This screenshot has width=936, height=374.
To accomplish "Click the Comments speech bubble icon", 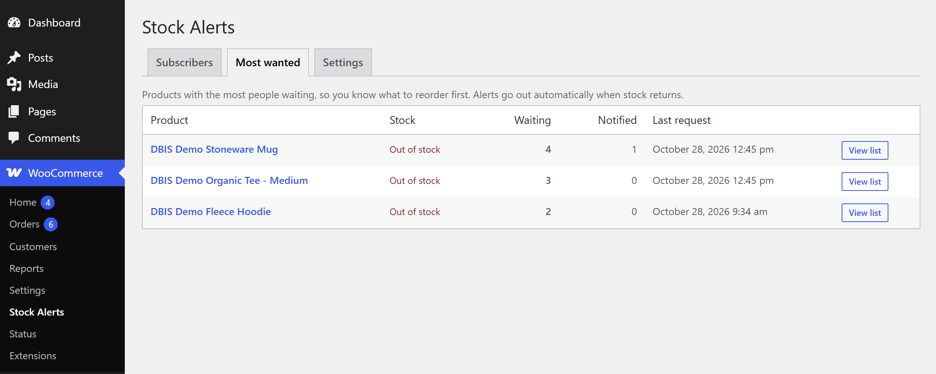I will tap(14, 138).
